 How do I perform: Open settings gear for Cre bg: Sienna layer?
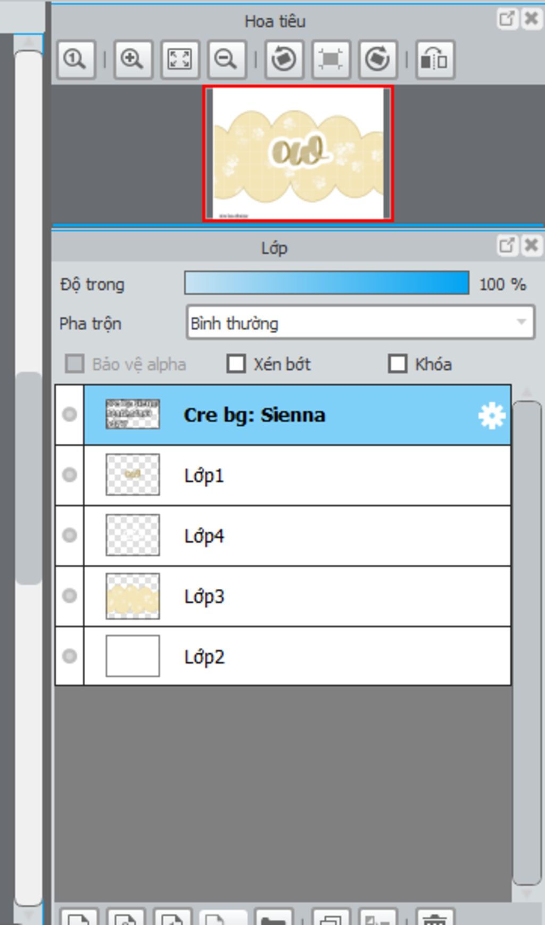491,416
